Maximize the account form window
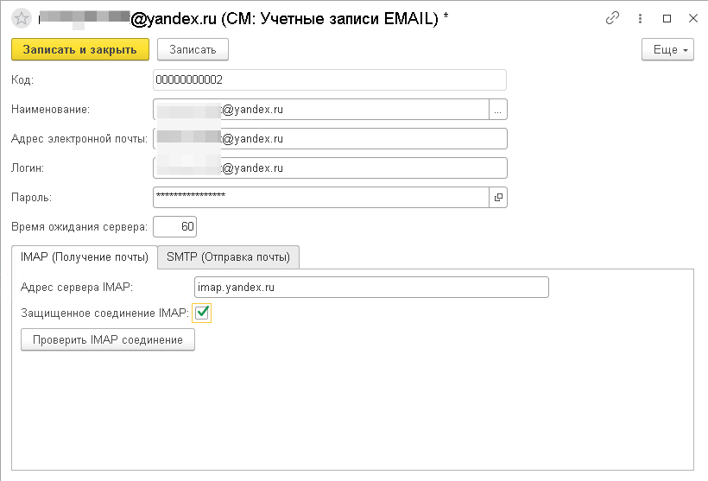Image resolution: width=708 pixels, height=481 pixels. (x=667, y=18)
